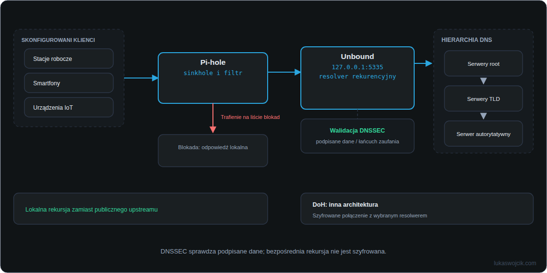The height and width of the screenshot is (273, 547).
Task: Select the Pi-hole node
Action: pyautogui.click(x=213, y=78)
